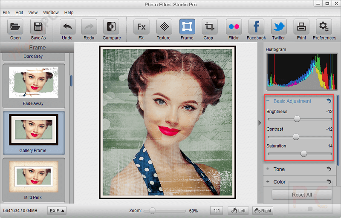
Task: Expand the Tone section
Action: (x=268, y=169)
